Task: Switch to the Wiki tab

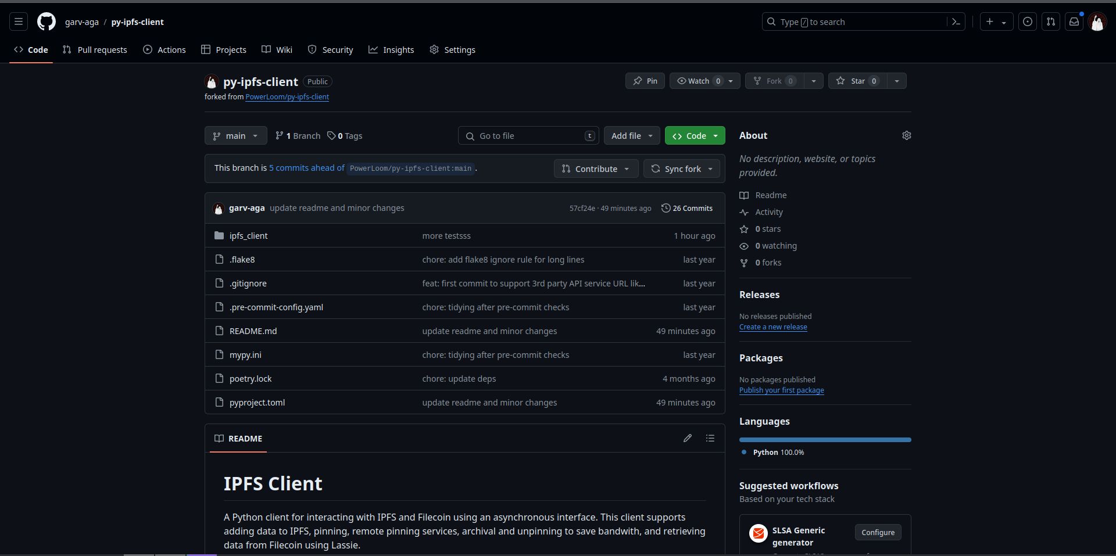Action: click(277, 50)
